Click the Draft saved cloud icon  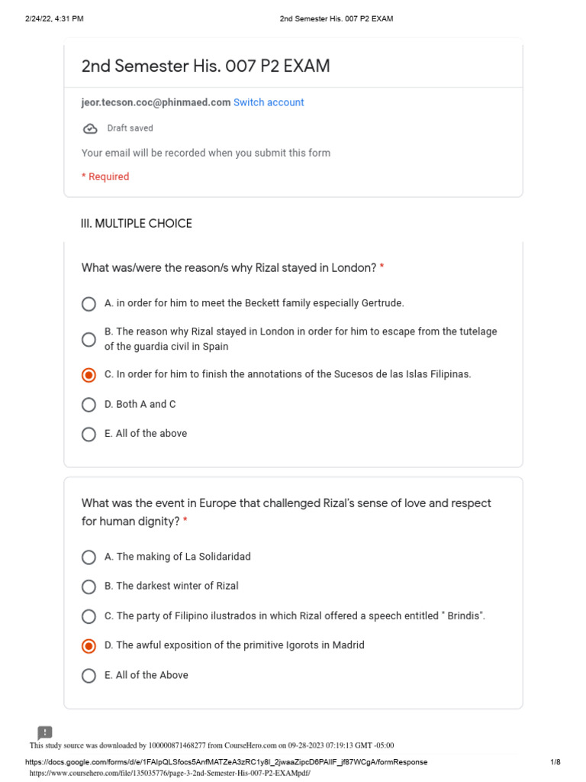[x=90, y=128]
